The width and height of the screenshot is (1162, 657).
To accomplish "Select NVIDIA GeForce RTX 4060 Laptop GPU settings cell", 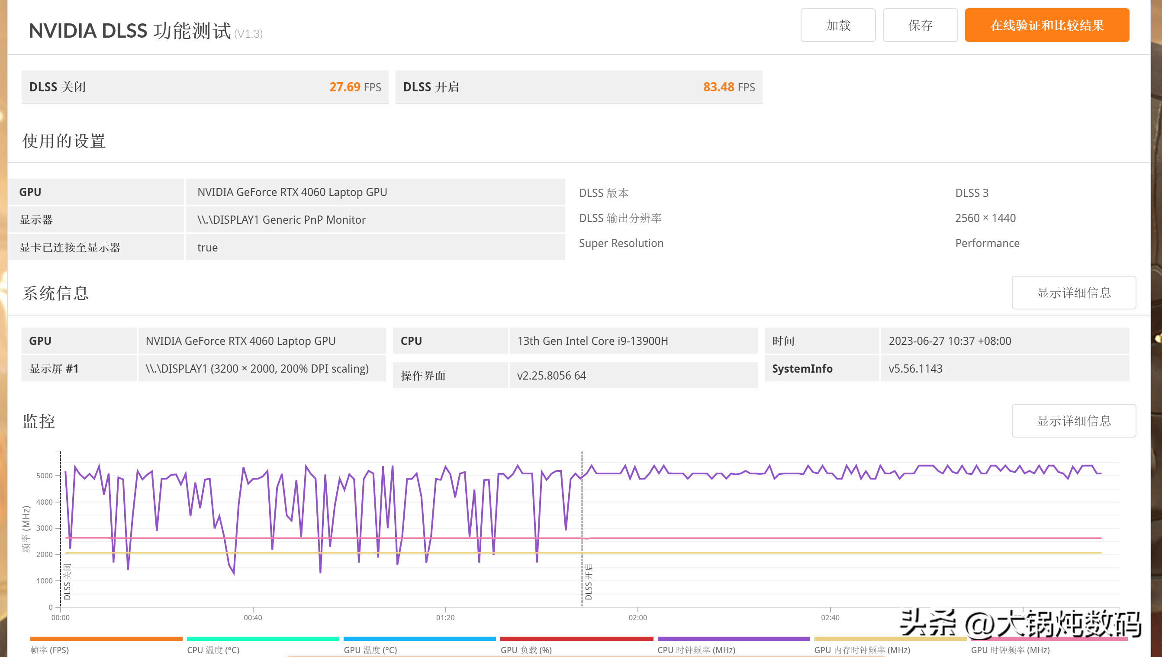I will tap(375, 192).
